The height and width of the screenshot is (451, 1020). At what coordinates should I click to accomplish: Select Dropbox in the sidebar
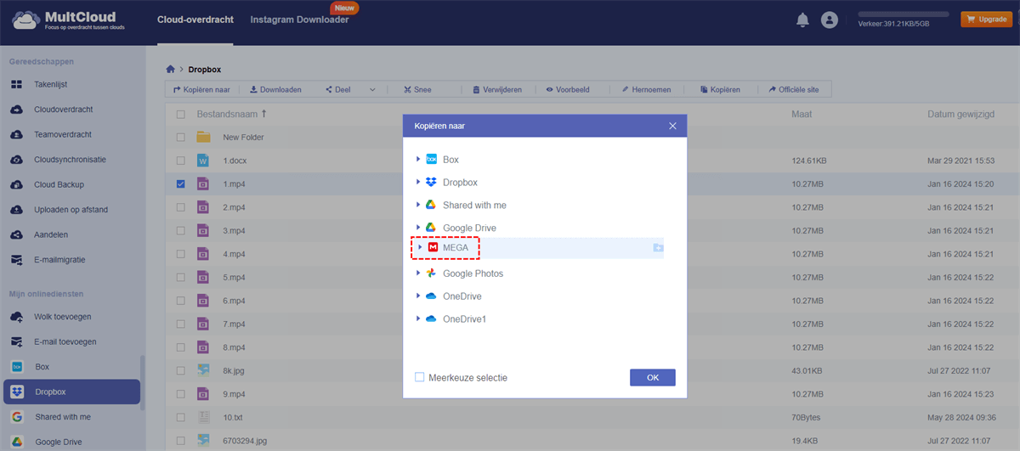point(71,392)
